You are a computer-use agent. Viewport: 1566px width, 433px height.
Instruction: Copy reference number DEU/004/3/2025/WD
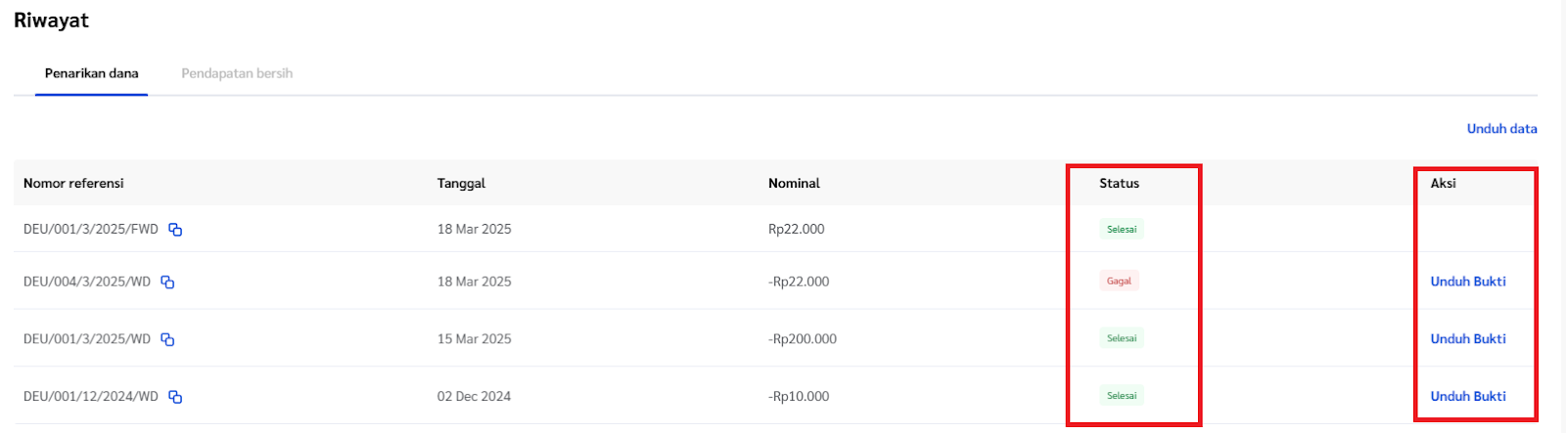(167, 282)
